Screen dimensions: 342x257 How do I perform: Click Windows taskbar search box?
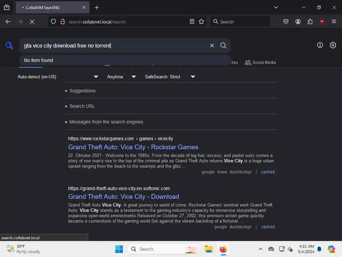164,249
